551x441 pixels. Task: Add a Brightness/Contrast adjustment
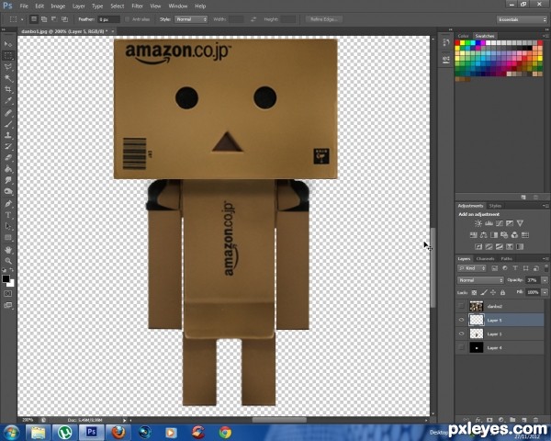(478, 223)
